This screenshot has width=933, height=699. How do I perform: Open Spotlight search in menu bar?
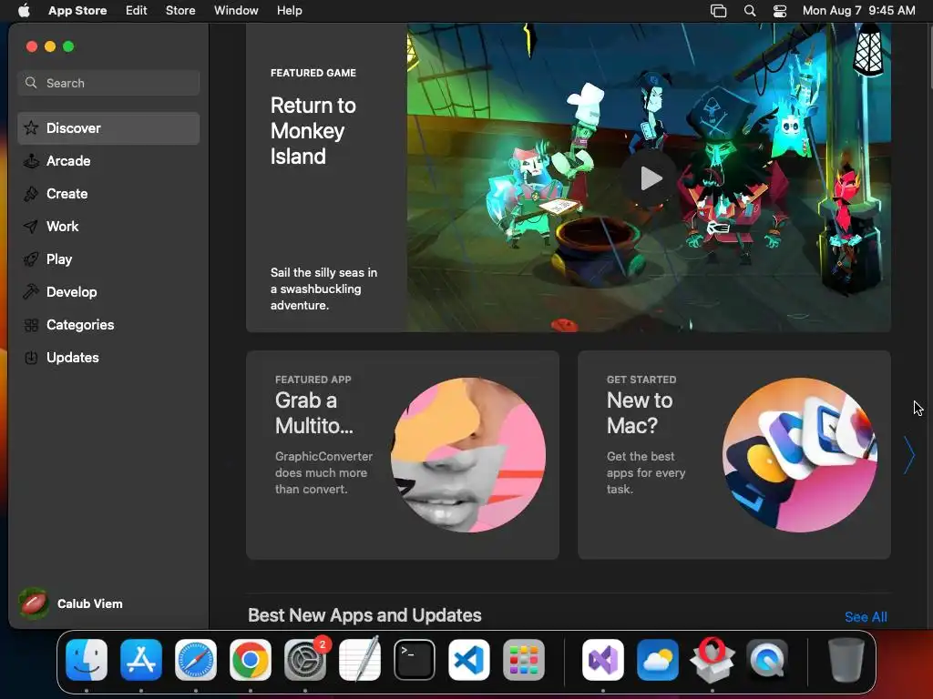(750, 11)
